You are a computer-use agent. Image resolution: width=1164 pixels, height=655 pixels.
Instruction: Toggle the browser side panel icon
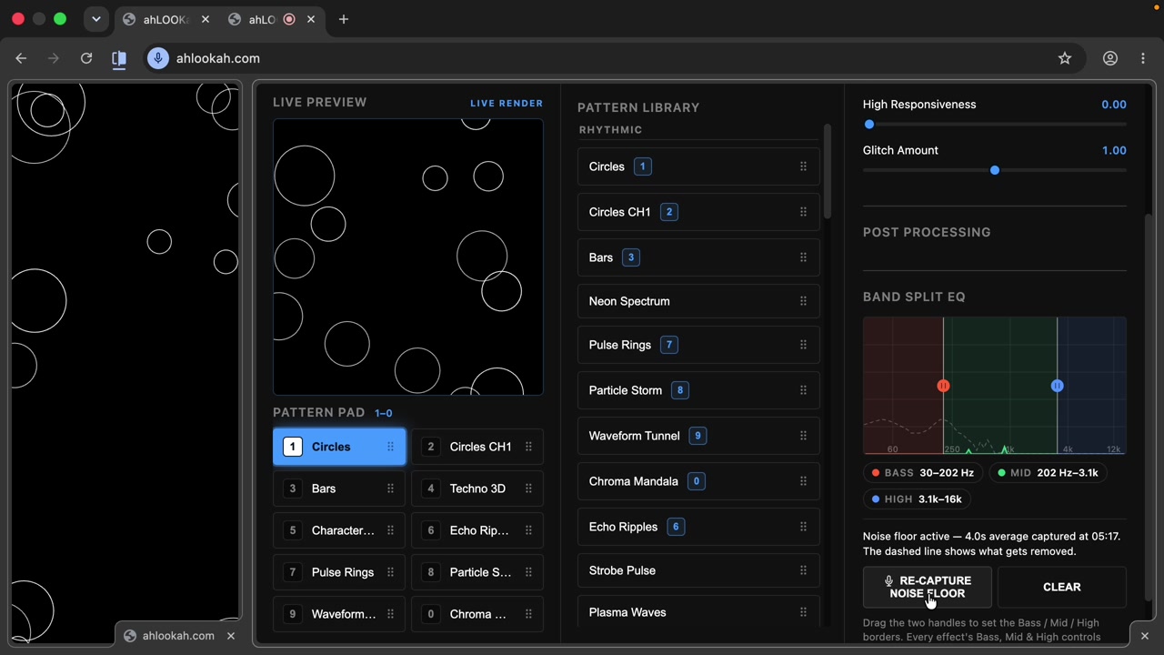point(119,58)
